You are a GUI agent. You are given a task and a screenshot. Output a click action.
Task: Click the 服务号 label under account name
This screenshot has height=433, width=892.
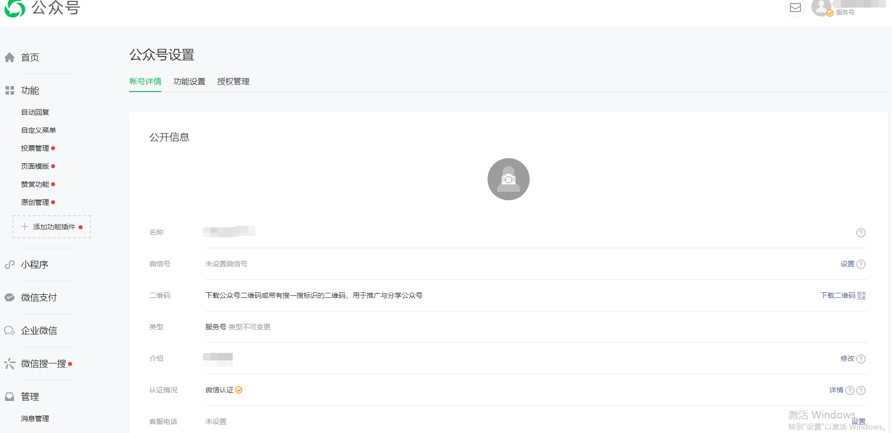click(x=845, y=13)
